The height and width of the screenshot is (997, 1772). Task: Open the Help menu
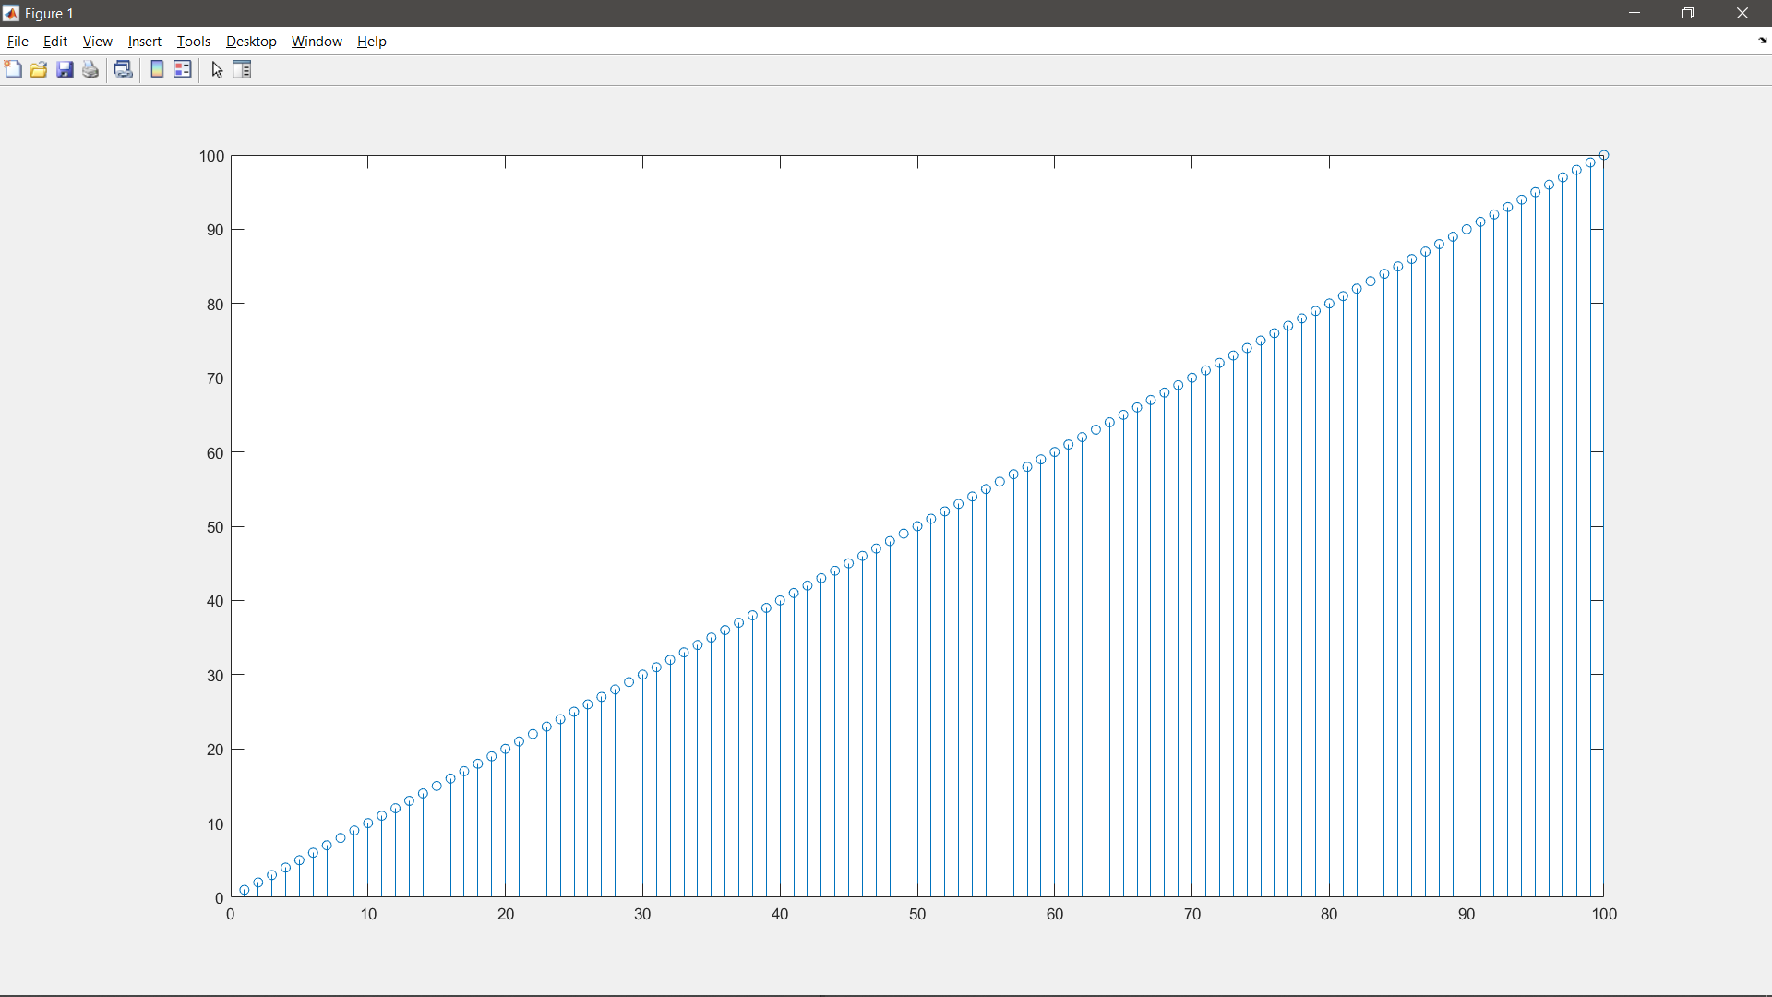371,41
